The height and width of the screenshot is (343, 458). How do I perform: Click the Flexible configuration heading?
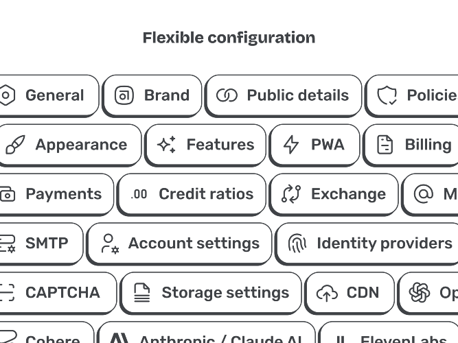(x=229, y=38)
